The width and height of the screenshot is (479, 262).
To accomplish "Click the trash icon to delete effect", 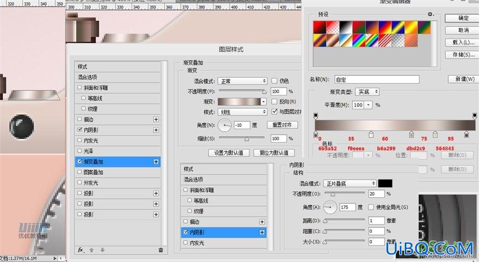I will tap(161, 250).
